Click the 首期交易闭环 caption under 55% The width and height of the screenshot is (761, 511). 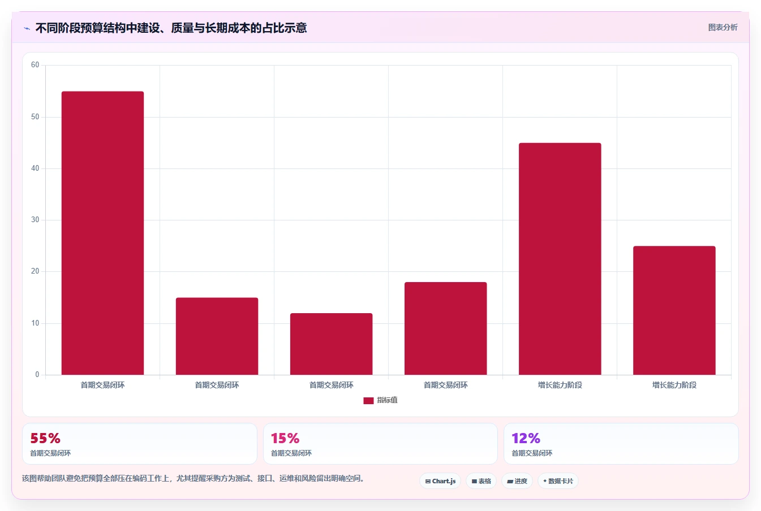50,453
